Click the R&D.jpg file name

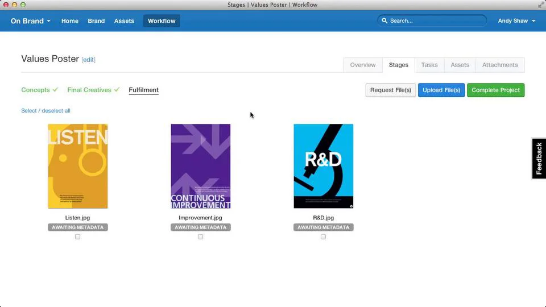[324, 218]
